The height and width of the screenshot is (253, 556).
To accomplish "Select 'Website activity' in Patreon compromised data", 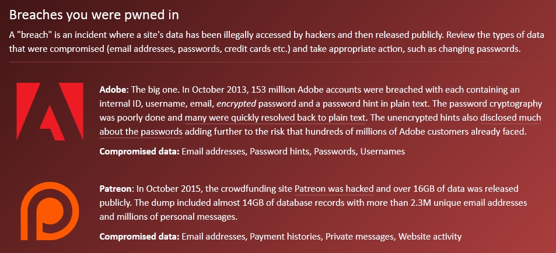I will [x=430, y=237].
